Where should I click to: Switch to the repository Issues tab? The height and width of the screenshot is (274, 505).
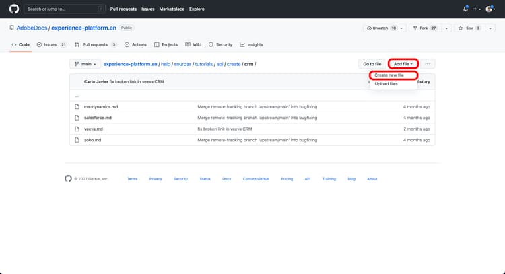[x=52, y=44]
